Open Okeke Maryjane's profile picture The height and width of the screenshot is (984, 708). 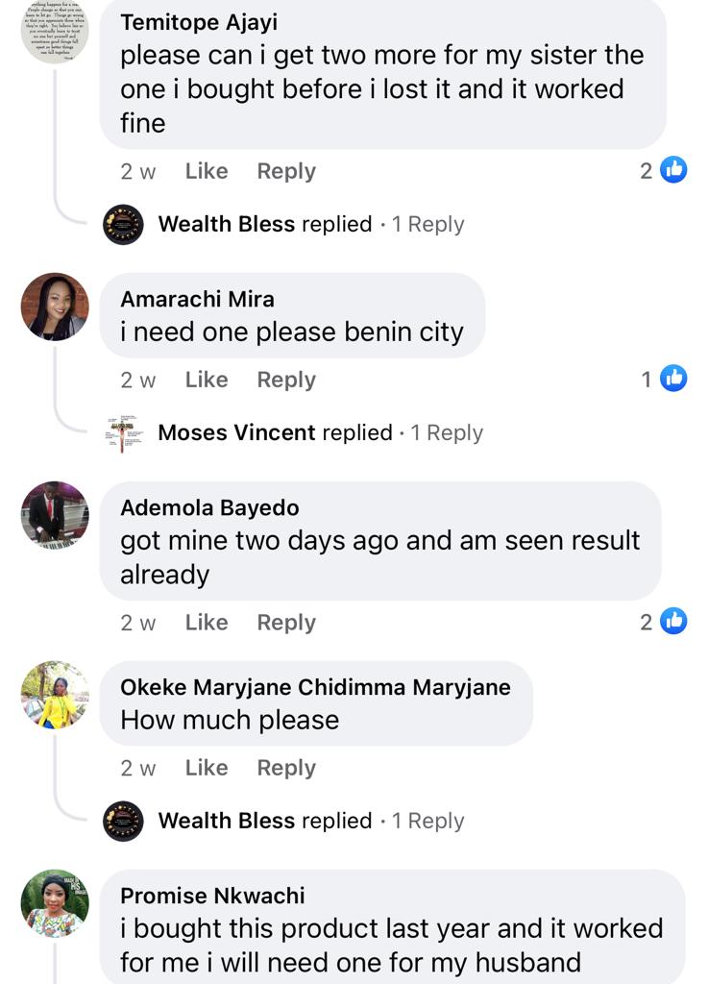point(55,695)
